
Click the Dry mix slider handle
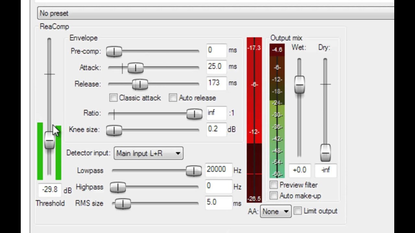pyautogui.click(x=326, y=153)
